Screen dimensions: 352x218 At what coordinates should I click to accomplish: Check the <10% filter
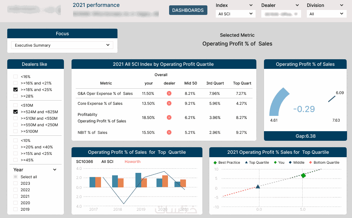[x=15, y=140]
